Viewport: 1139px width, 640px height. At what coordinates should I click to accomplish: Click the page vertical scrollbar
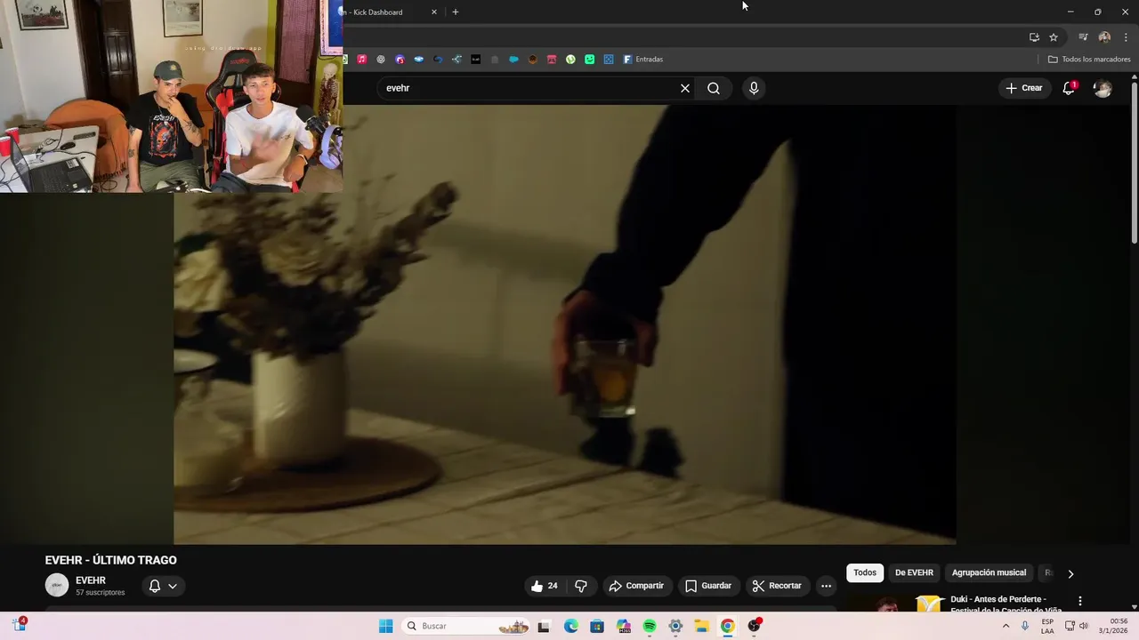1134,163
